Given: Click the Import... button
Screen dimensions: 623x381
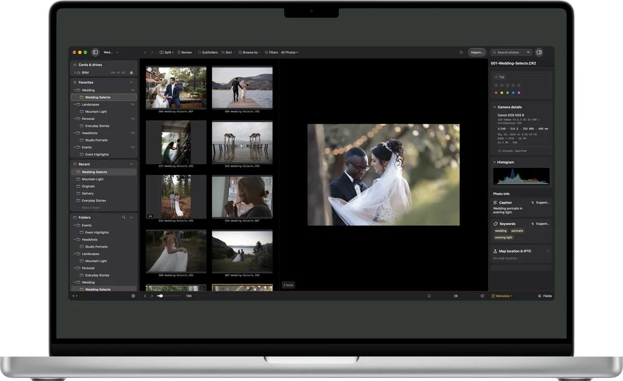Looking at the screenshot, I should tap(477, 52).
